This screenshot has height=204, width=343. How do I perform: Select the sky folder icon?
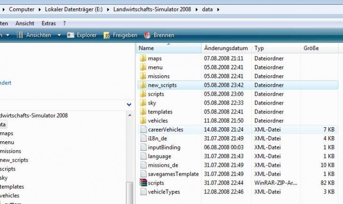(x=143, y=103)
